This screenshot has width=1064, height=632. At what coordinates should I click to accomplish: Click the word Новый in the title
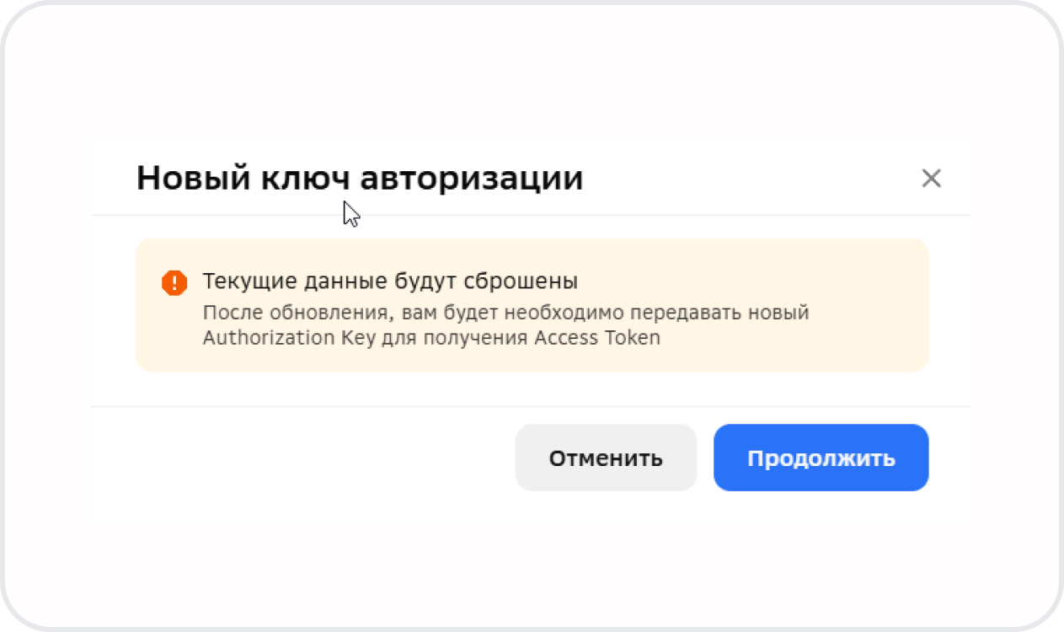click(187, 179)
